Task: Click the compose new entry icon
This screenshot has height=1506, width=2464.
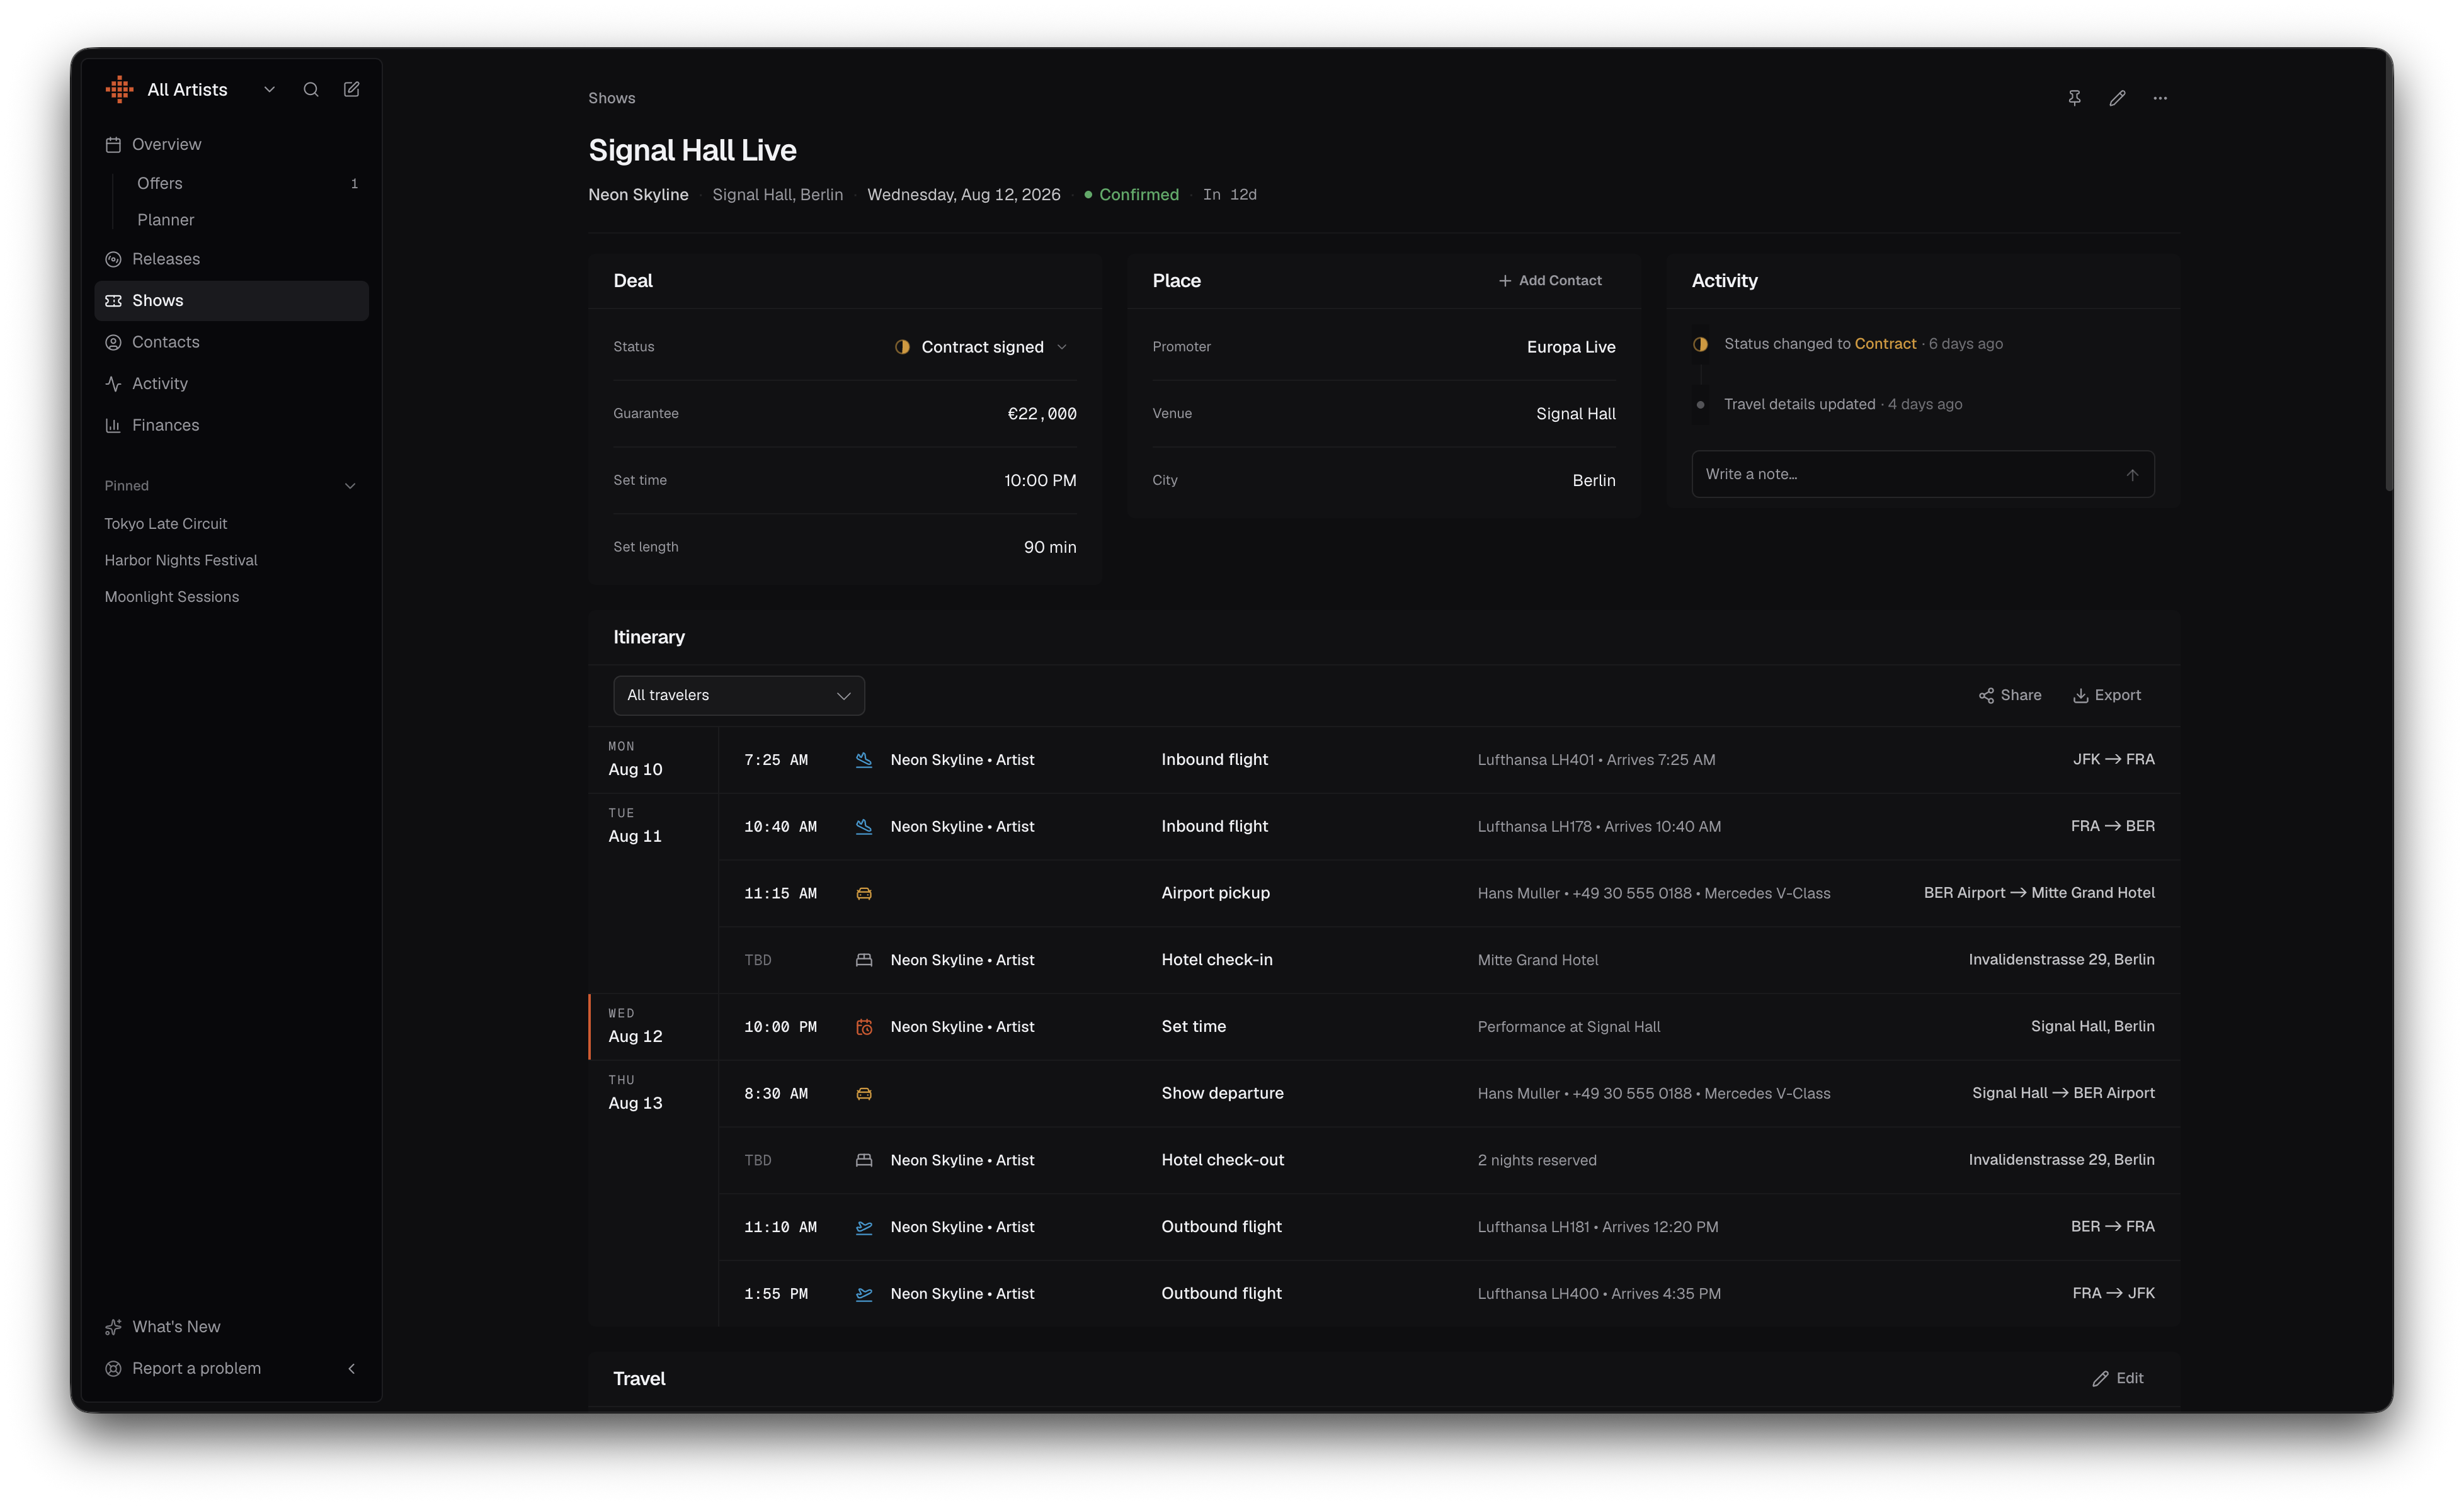Action: (352, 90)
